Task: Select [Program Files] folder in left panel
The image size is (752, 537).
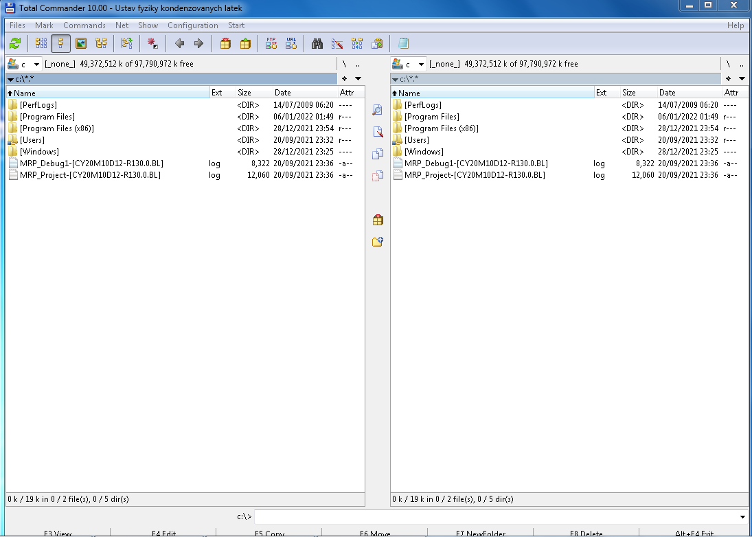Action: pos(185,117)
